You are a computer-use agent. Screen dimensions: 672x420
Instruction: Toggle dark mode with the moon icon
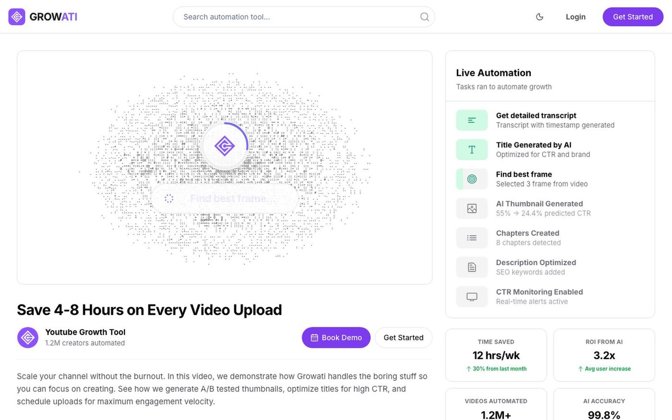(540, 17)
